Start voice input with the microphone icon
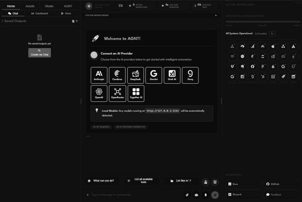 [206, 195]
